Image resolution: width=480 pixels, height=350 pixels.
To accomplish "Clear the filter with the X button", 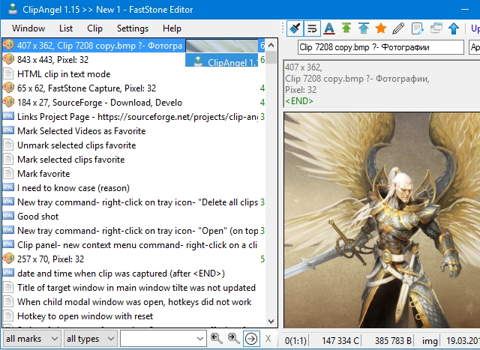I will tap(268, 339).
